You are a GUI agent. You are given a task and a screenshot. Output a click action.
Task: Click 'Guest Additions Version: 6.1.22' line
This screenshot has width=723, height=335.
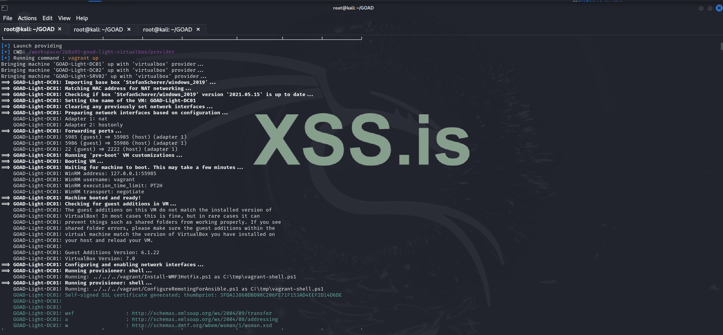pyautogui.click(x=86, y=253)
